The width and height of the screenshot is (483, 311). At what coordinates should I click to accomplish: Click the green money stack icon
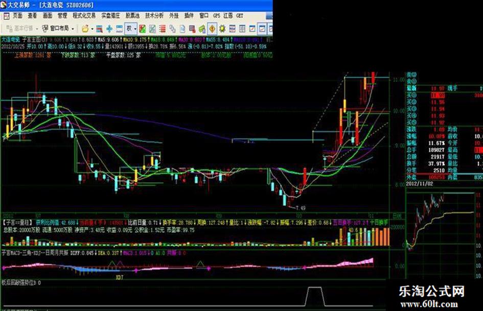pos(202,29)
